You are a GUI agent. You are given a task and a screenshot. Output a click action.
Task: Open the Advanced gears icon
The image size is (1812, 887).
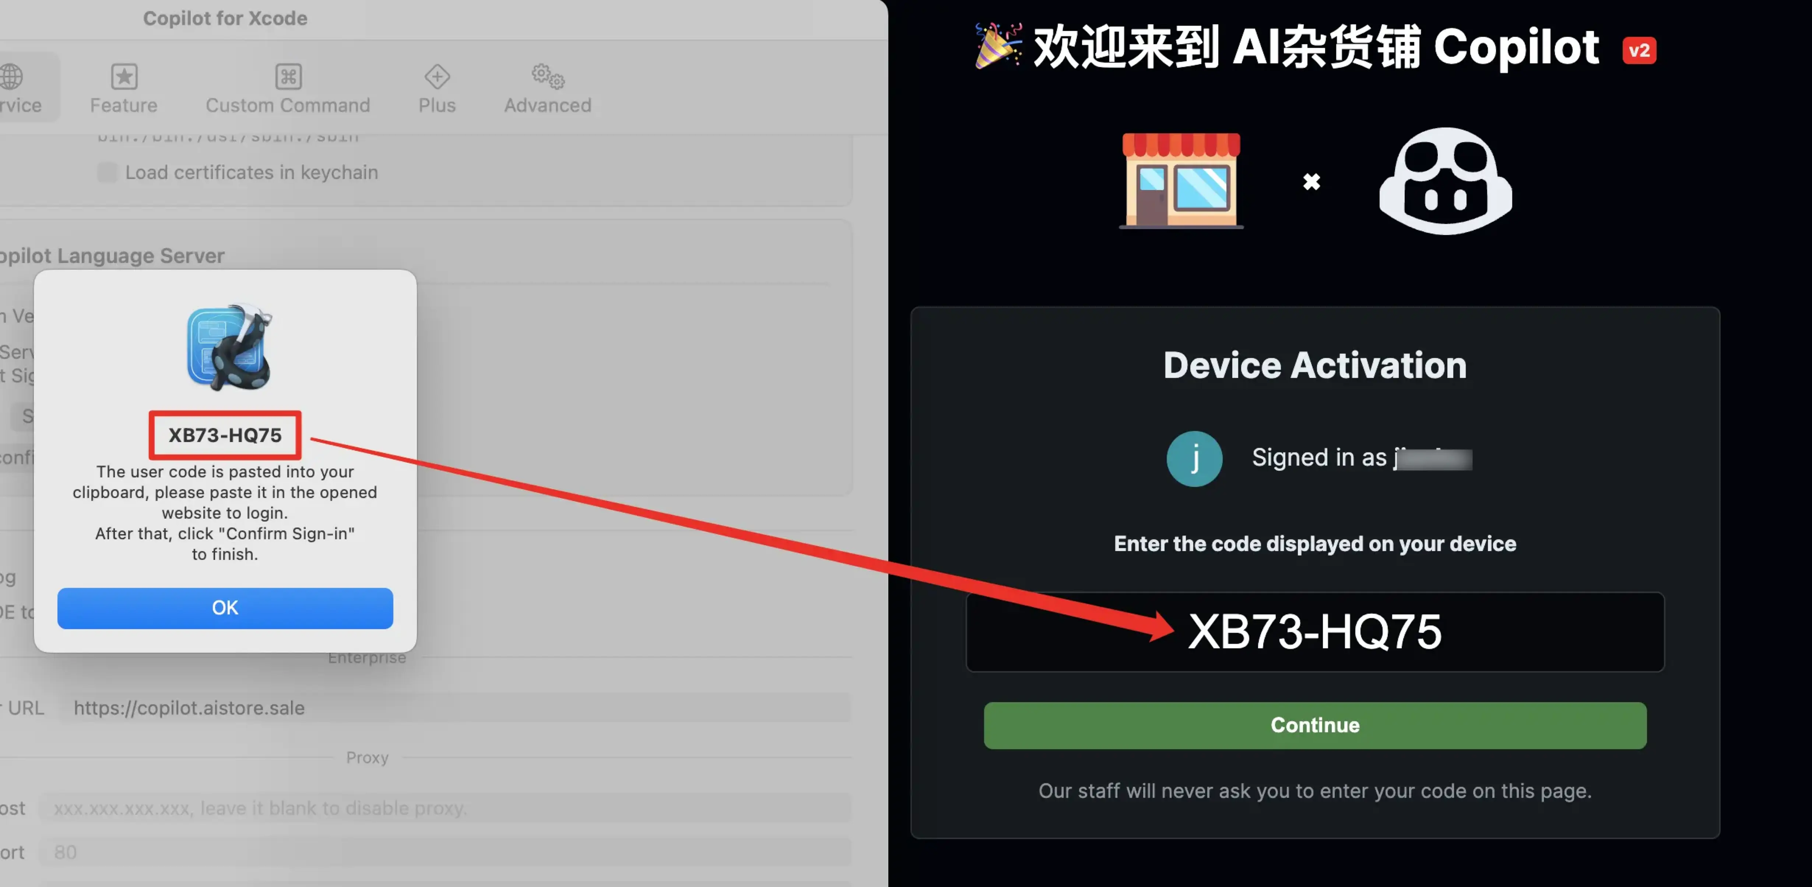[548, 76]
